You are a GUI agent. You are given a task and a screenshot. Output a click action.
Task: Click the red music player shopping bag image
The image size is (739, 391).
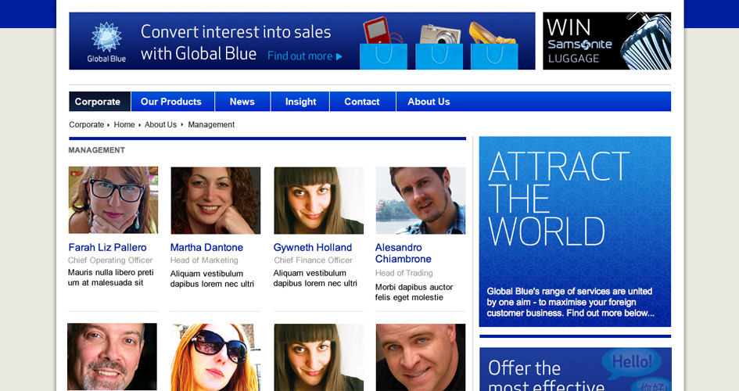(x=383, y=43)
